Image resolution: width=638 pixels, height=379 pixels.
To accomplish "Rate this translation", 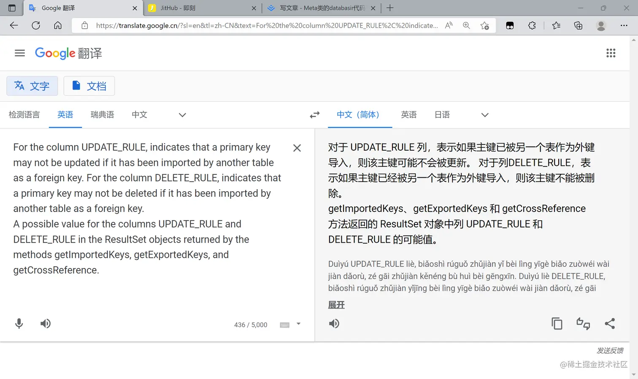I will pos(583,324).
